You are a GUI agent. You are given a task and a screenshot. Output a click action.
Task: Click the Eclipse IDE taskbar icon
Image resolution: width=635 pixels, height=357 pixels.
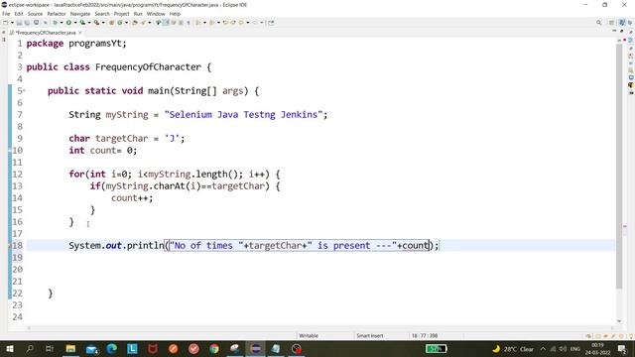[x=256, y=348]
